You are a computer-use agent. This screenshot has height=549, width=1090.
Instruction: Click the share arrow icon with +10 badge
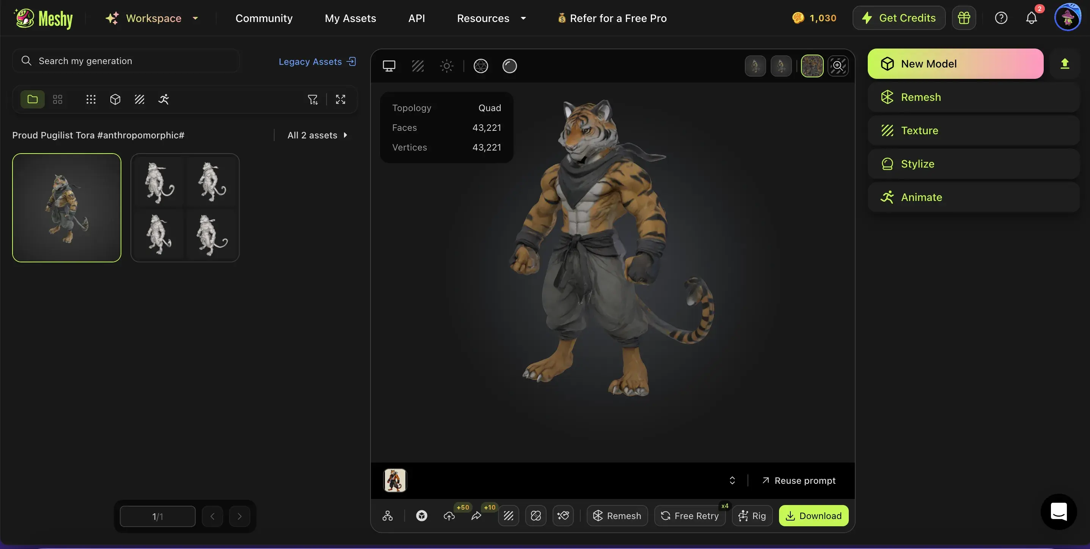[476, 516]
